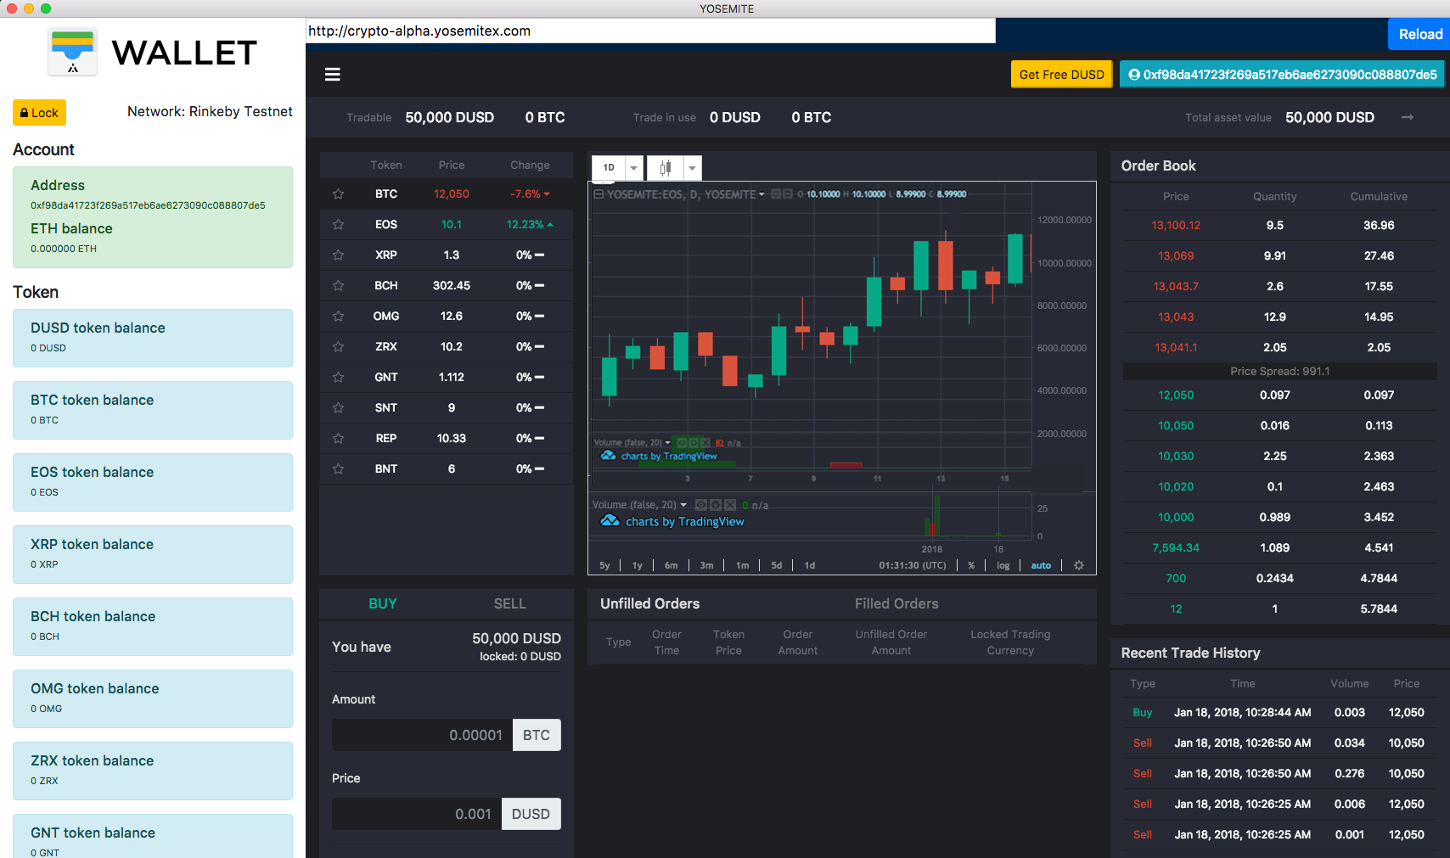Expand the chart style dropdown arrow
Image resolution: width=1450 pixels, height=858 pixels.
[693, 168]
